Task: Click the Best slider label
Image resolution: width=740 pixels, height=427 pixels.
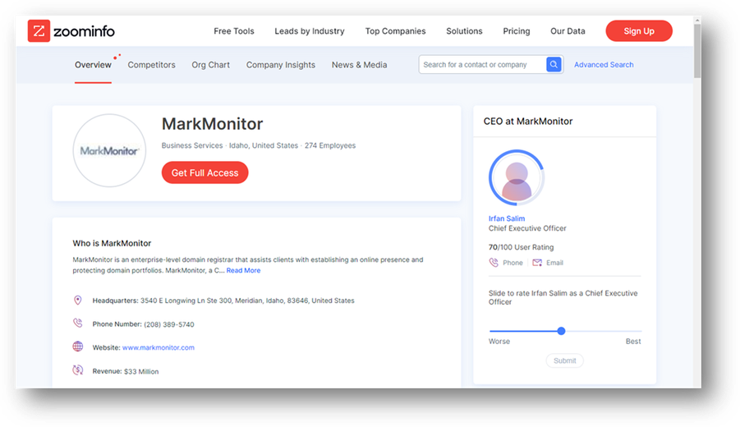Action: tap(633, 342)
